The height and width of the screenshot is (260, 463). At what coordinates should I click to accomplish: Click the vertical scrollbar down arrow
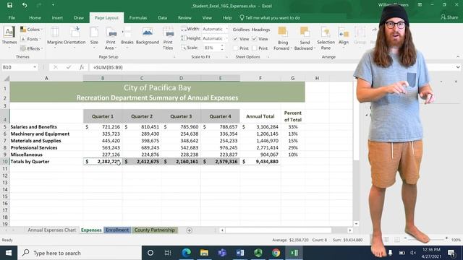pos(356,224)
